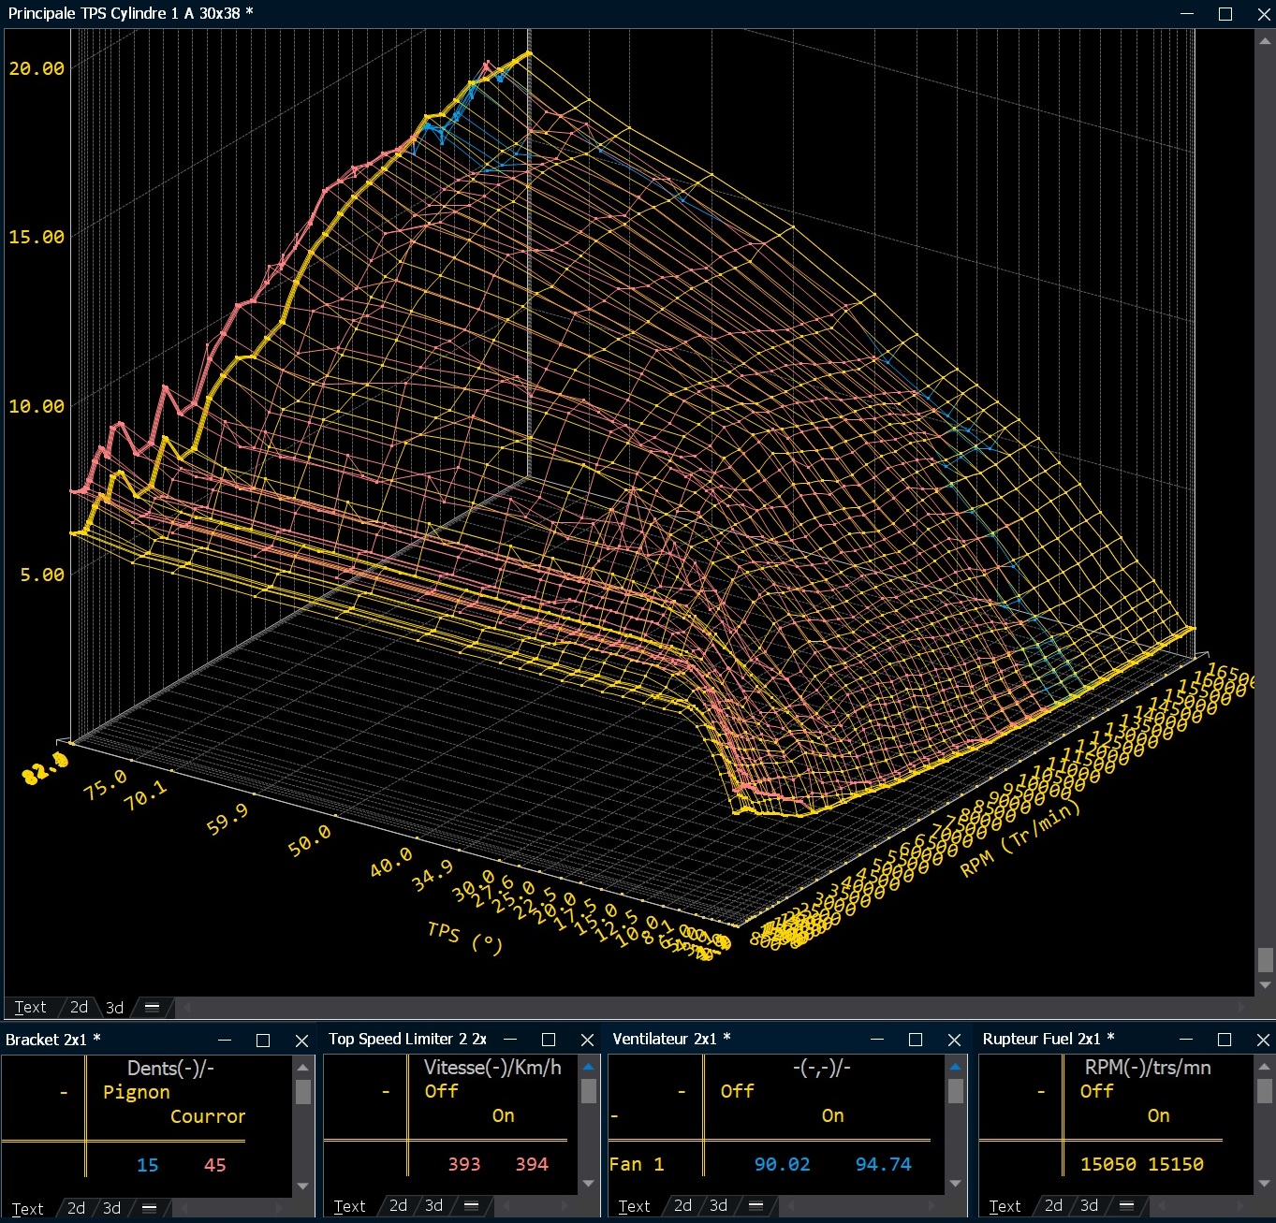Select the Text tab in the Top Speed Limiter panel
1276x1223 pixels.
349,1207
